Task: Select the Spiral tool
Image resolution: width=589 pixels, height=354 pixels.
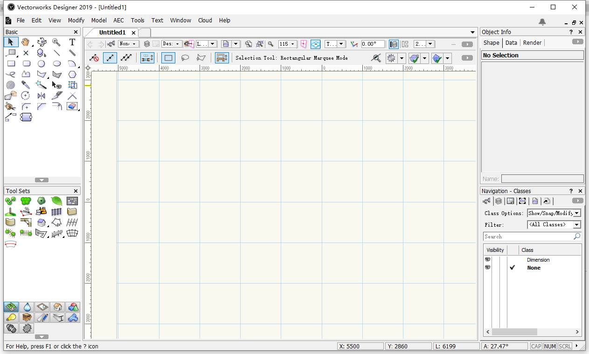Action: click(11, 85)
